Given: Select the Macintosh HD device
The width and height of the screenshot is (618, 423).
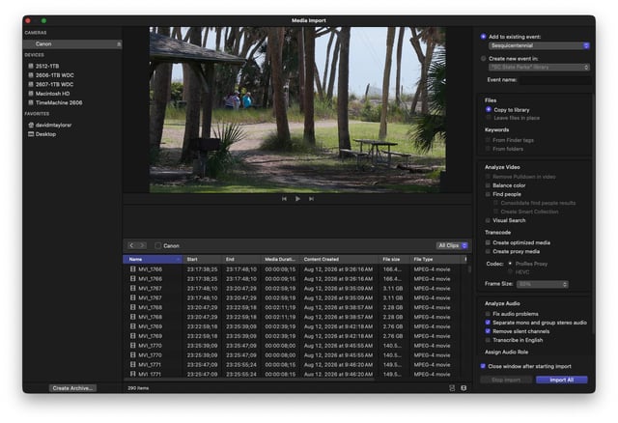Looking at the screenshot, I should [52, 94].
